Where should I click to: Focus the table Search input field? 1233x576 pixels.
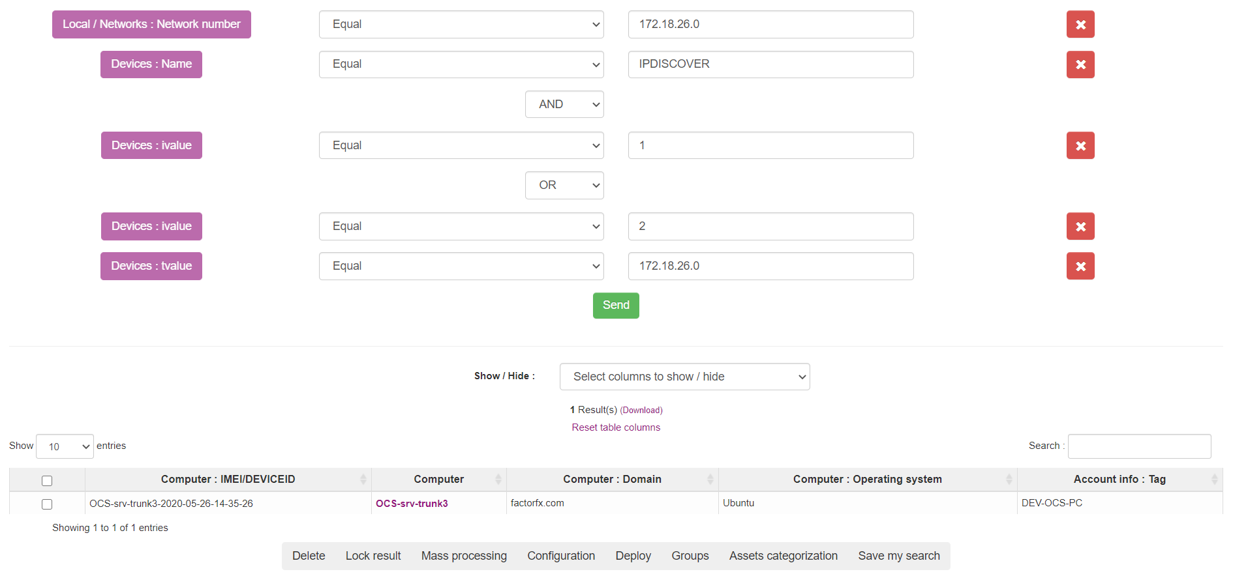pos(1139,446)
